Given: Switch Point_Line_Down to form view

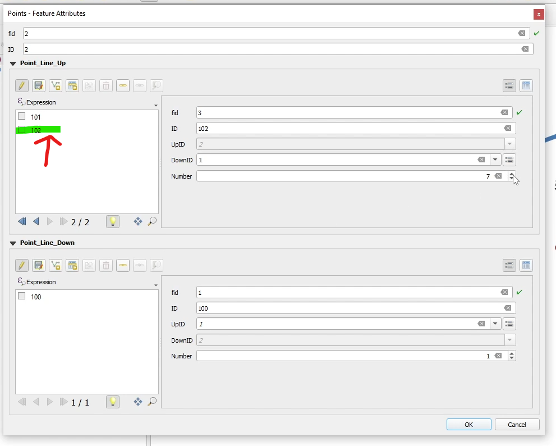Looking at the screenshot, I should point(509,265).
